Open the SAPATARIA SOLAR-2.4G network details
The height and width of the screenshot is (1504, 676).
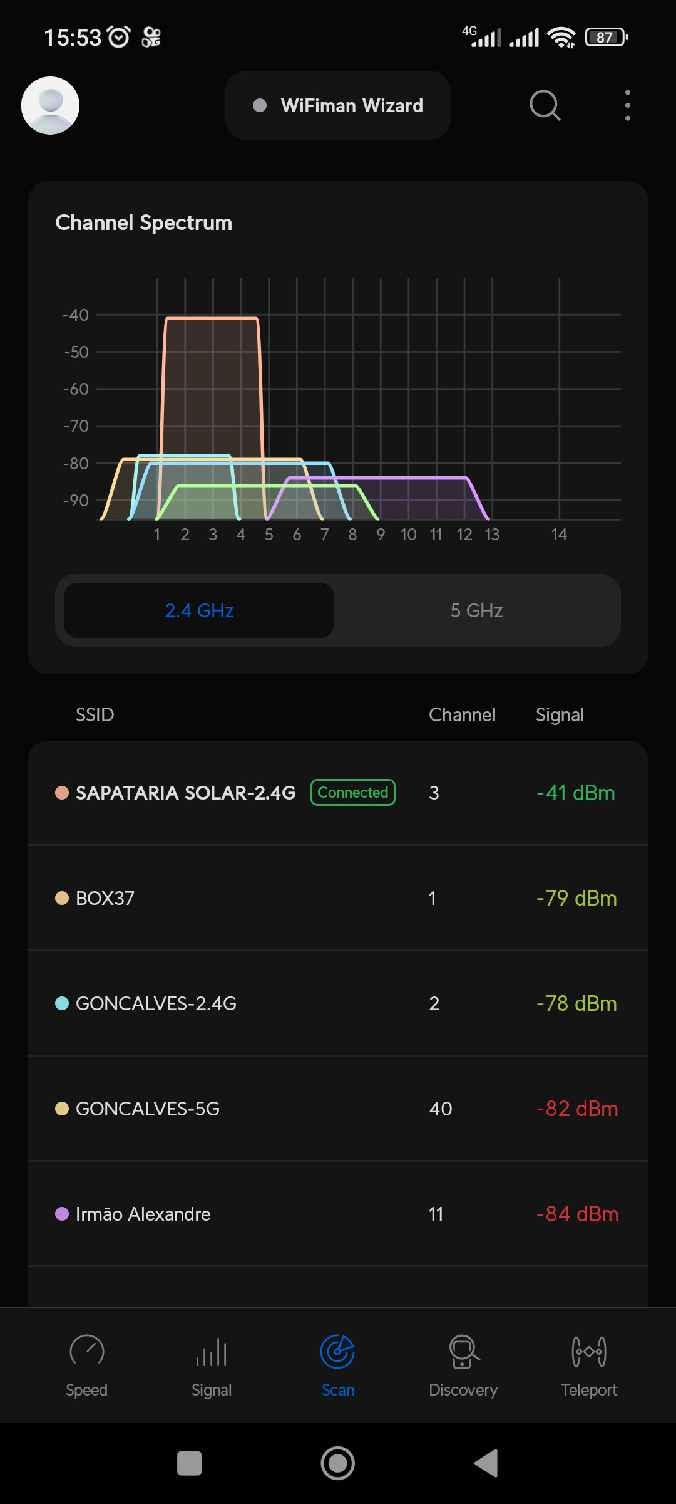click(x=185, y=793)
